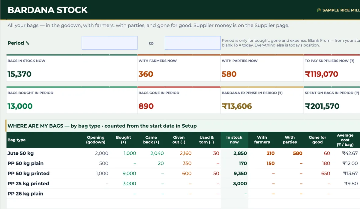Click PP 50 kg printed gone for good 650

pos(325,174)
